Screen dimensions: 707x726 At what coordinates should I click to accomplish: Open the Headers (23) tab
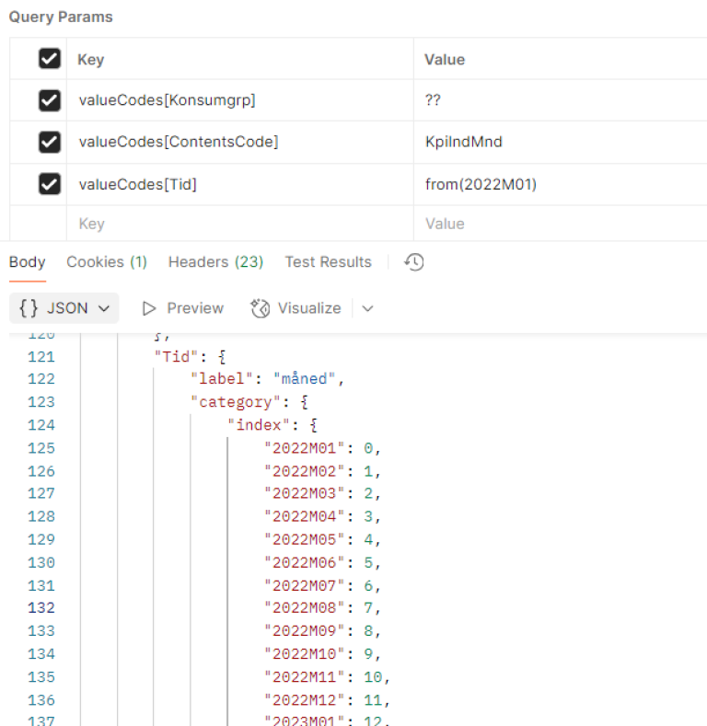[215, 262]
